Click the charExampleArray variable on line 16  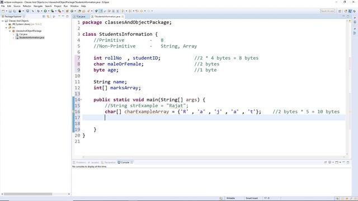pos(147,112)
